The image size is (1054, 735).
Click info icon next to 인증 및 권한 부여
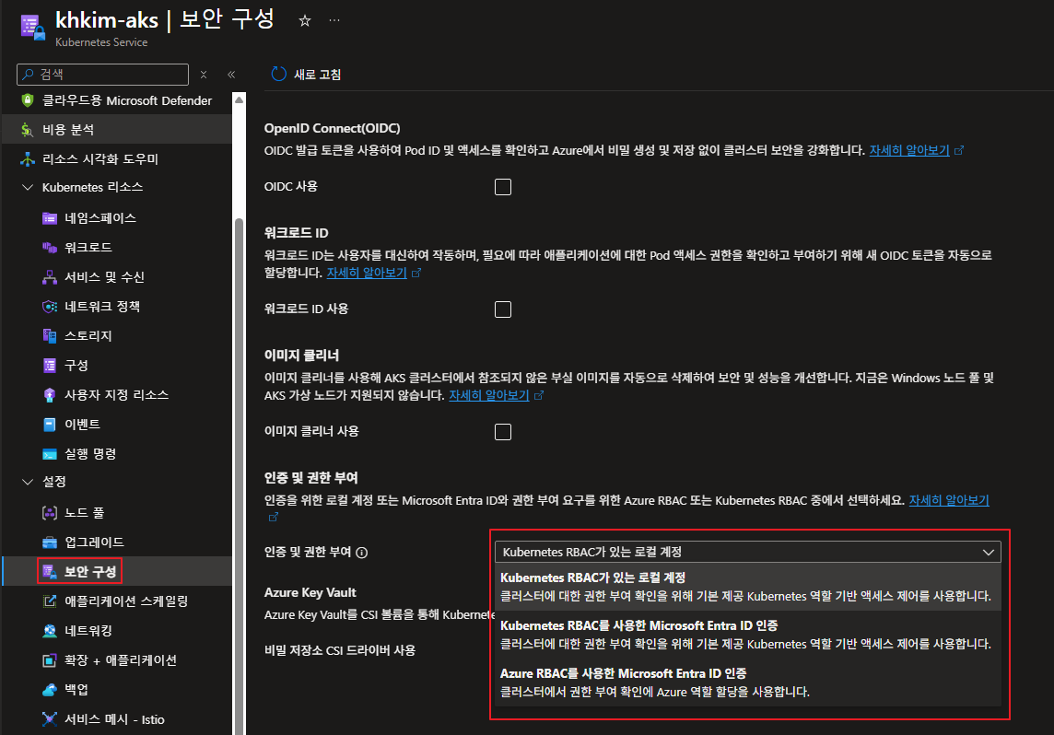point(362,553)
